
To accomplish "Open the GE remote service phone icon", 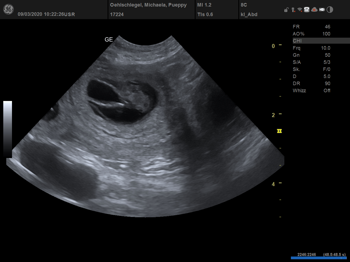I will (x=307, y=10).
